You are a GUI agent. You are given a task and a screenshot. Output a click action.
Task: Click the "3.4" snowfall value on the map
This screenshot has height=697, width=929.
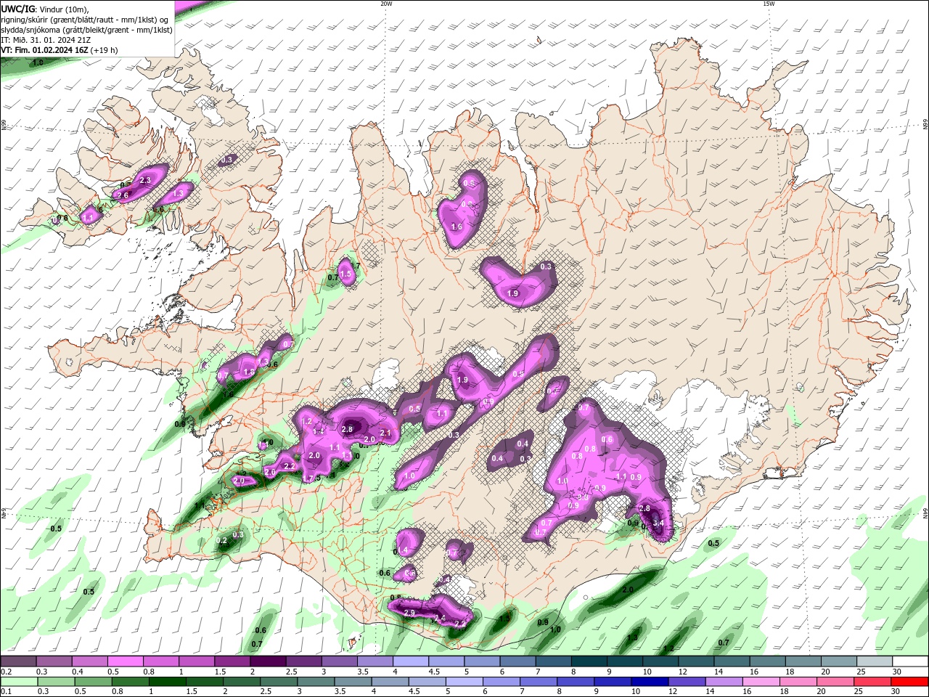click(658, 523)
